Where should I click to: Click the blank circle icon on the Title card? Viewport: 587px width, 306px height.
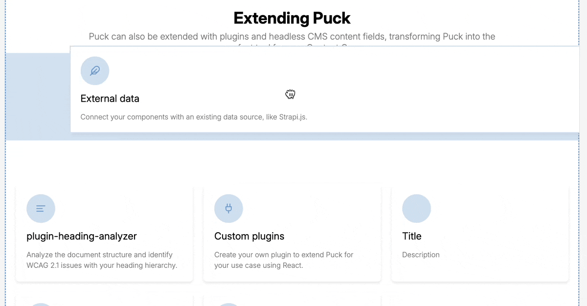coord(416,208)
